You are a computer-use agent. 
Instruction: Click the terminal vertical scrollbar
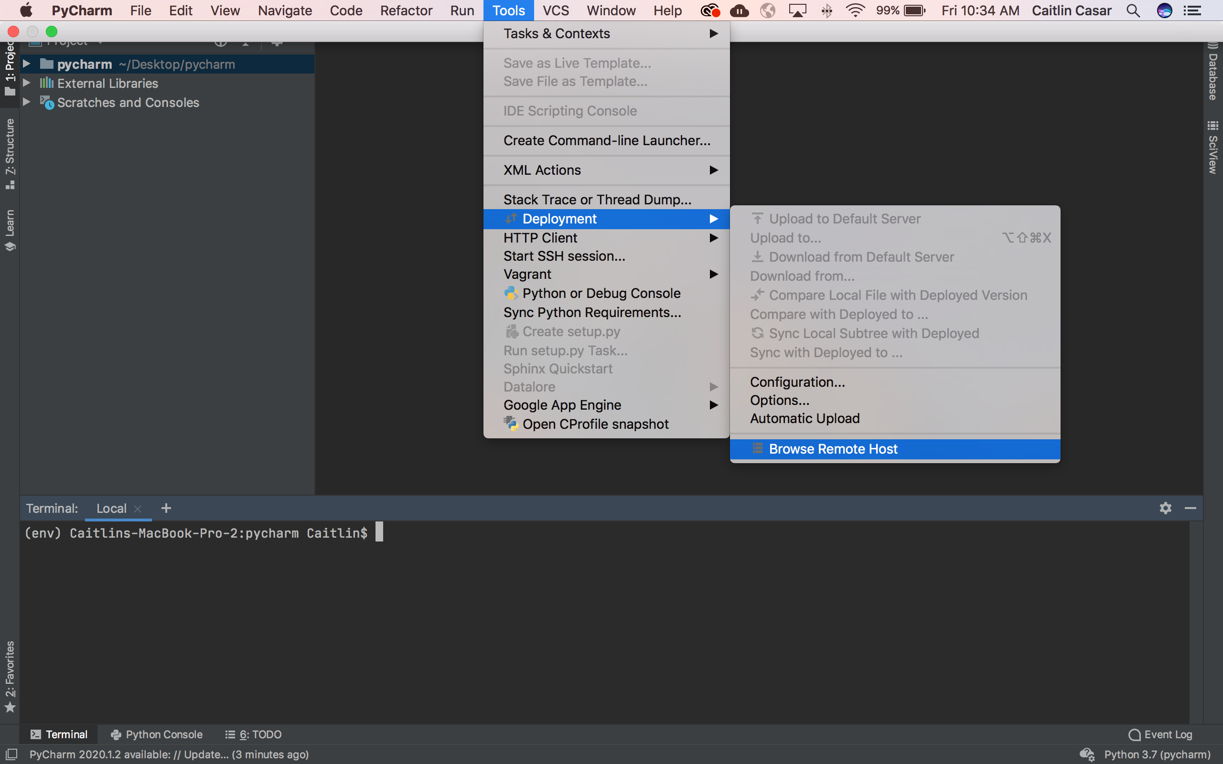(x=1196, y=622)
